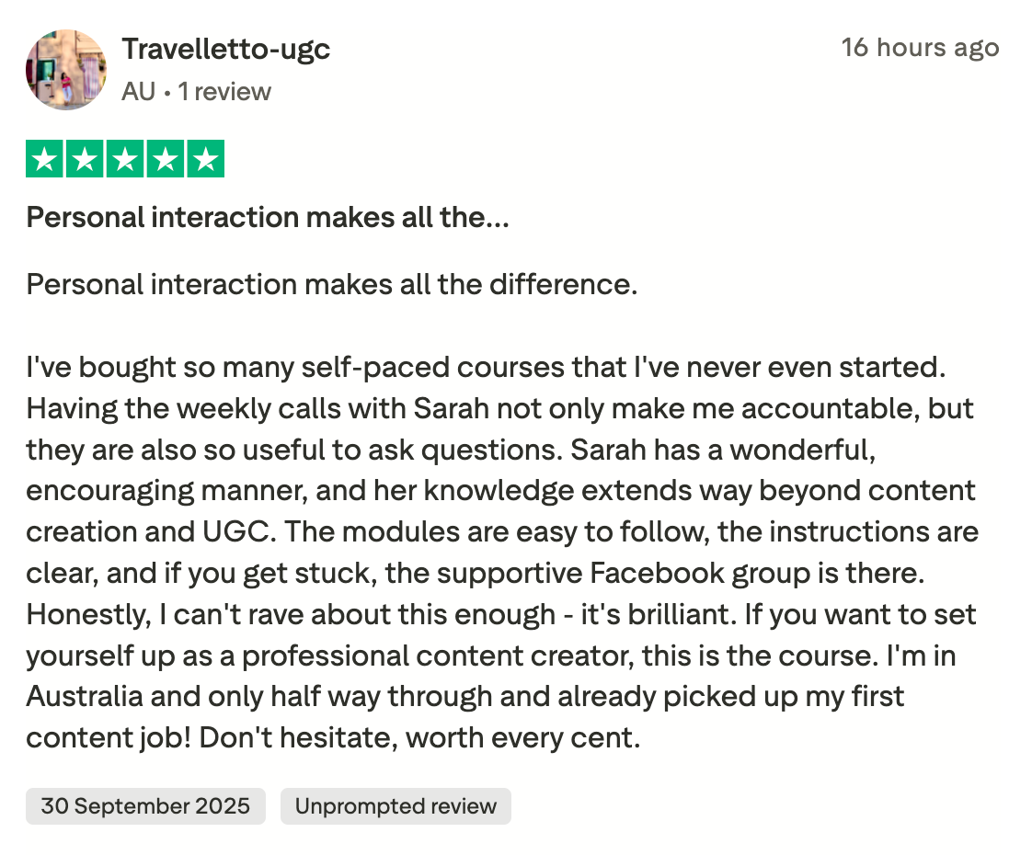Select the fifth green rating star
The image size is (1032, 855).
click(206, 158)
